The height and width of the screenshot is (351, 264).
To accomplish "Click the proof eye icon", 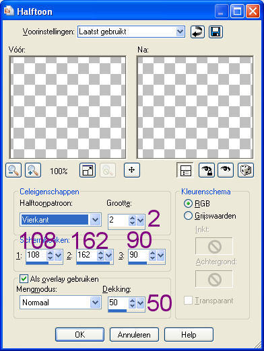I will click(226, 170).
